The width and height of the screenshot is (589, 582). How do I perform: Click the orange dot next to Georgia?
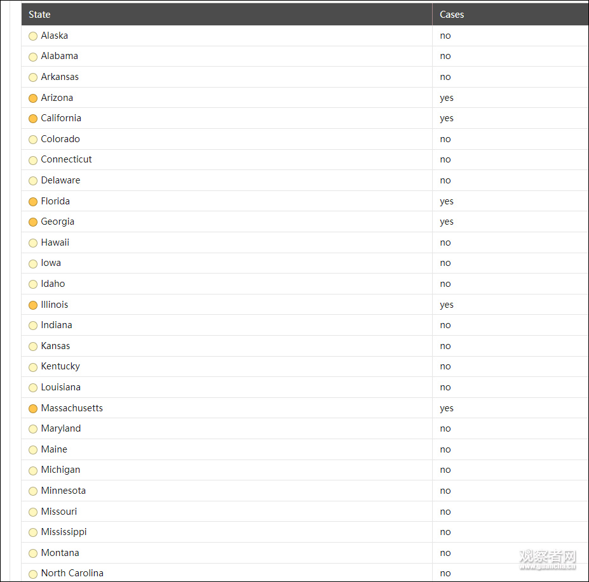point(33,222)
